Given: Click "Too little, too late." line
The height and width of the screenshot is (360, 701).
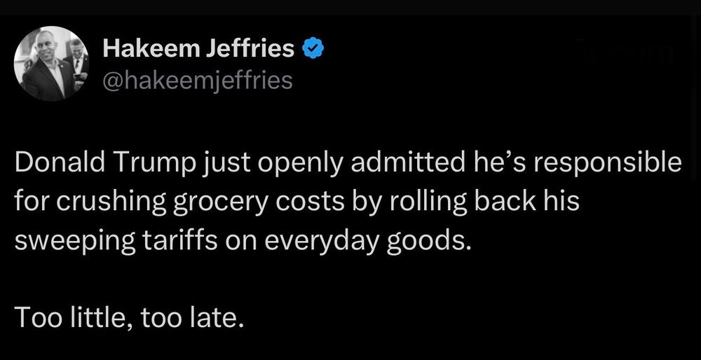Looking at the screenshot, I should pyautogui.click(x=130, y=317).
